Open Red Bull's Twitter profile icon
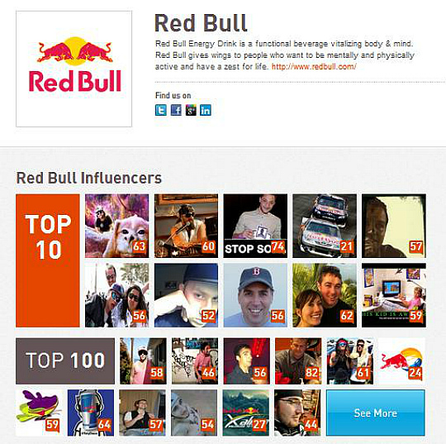Image resolution: width=446 pixels, height=444 pixels. (161, 110)
